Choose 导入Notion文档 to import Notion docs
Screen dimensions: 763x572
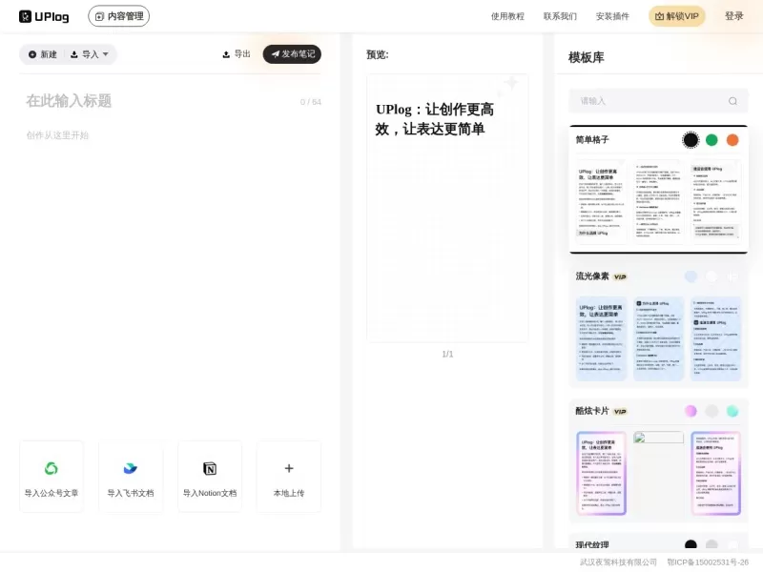[x=210, y=468]
